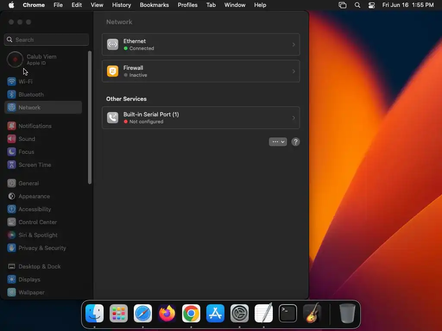Click the Ethernet service icon

coord(113,44)
